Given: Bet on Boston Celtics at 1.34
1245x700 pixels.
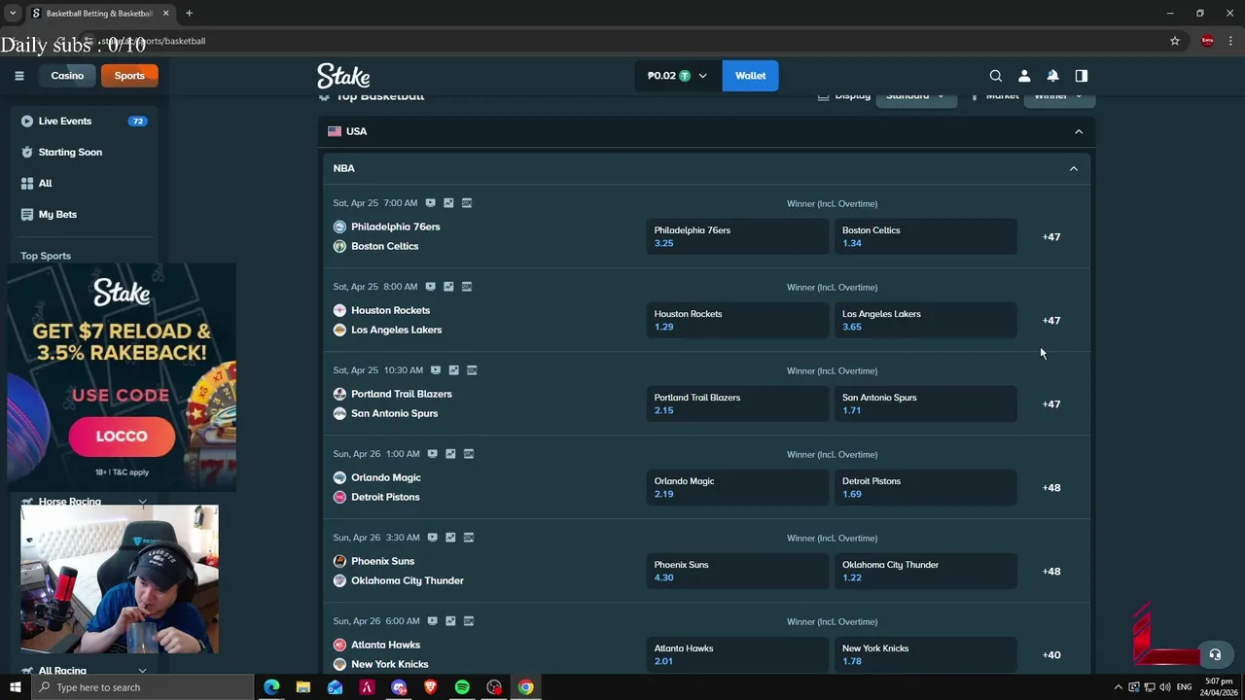Looking at the screenshot, I should [925, 236].
